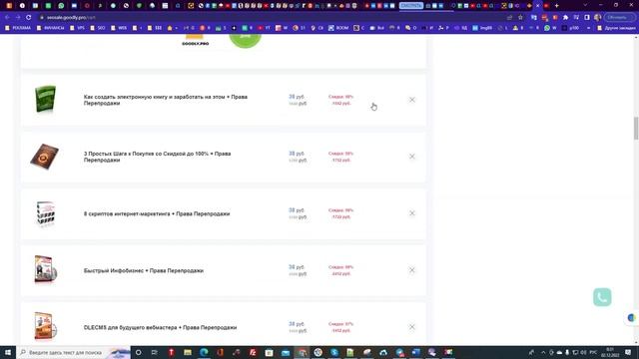This screenshot has width=639, height=359.
Task: Open WhatsApp 'W' bookmark in bookmarks bar
Action: (x=550, y=28)
